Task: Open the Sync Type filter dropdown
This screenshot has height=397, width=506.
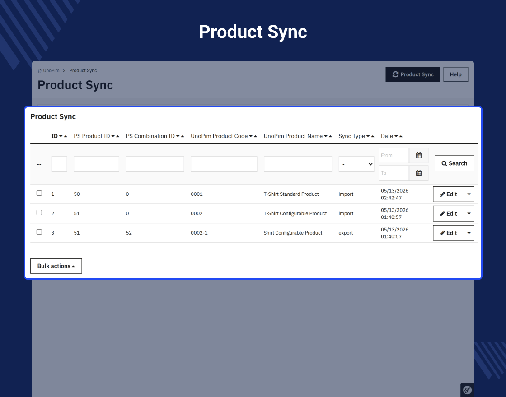Action: pyautogui.click(x=356, y=164)
